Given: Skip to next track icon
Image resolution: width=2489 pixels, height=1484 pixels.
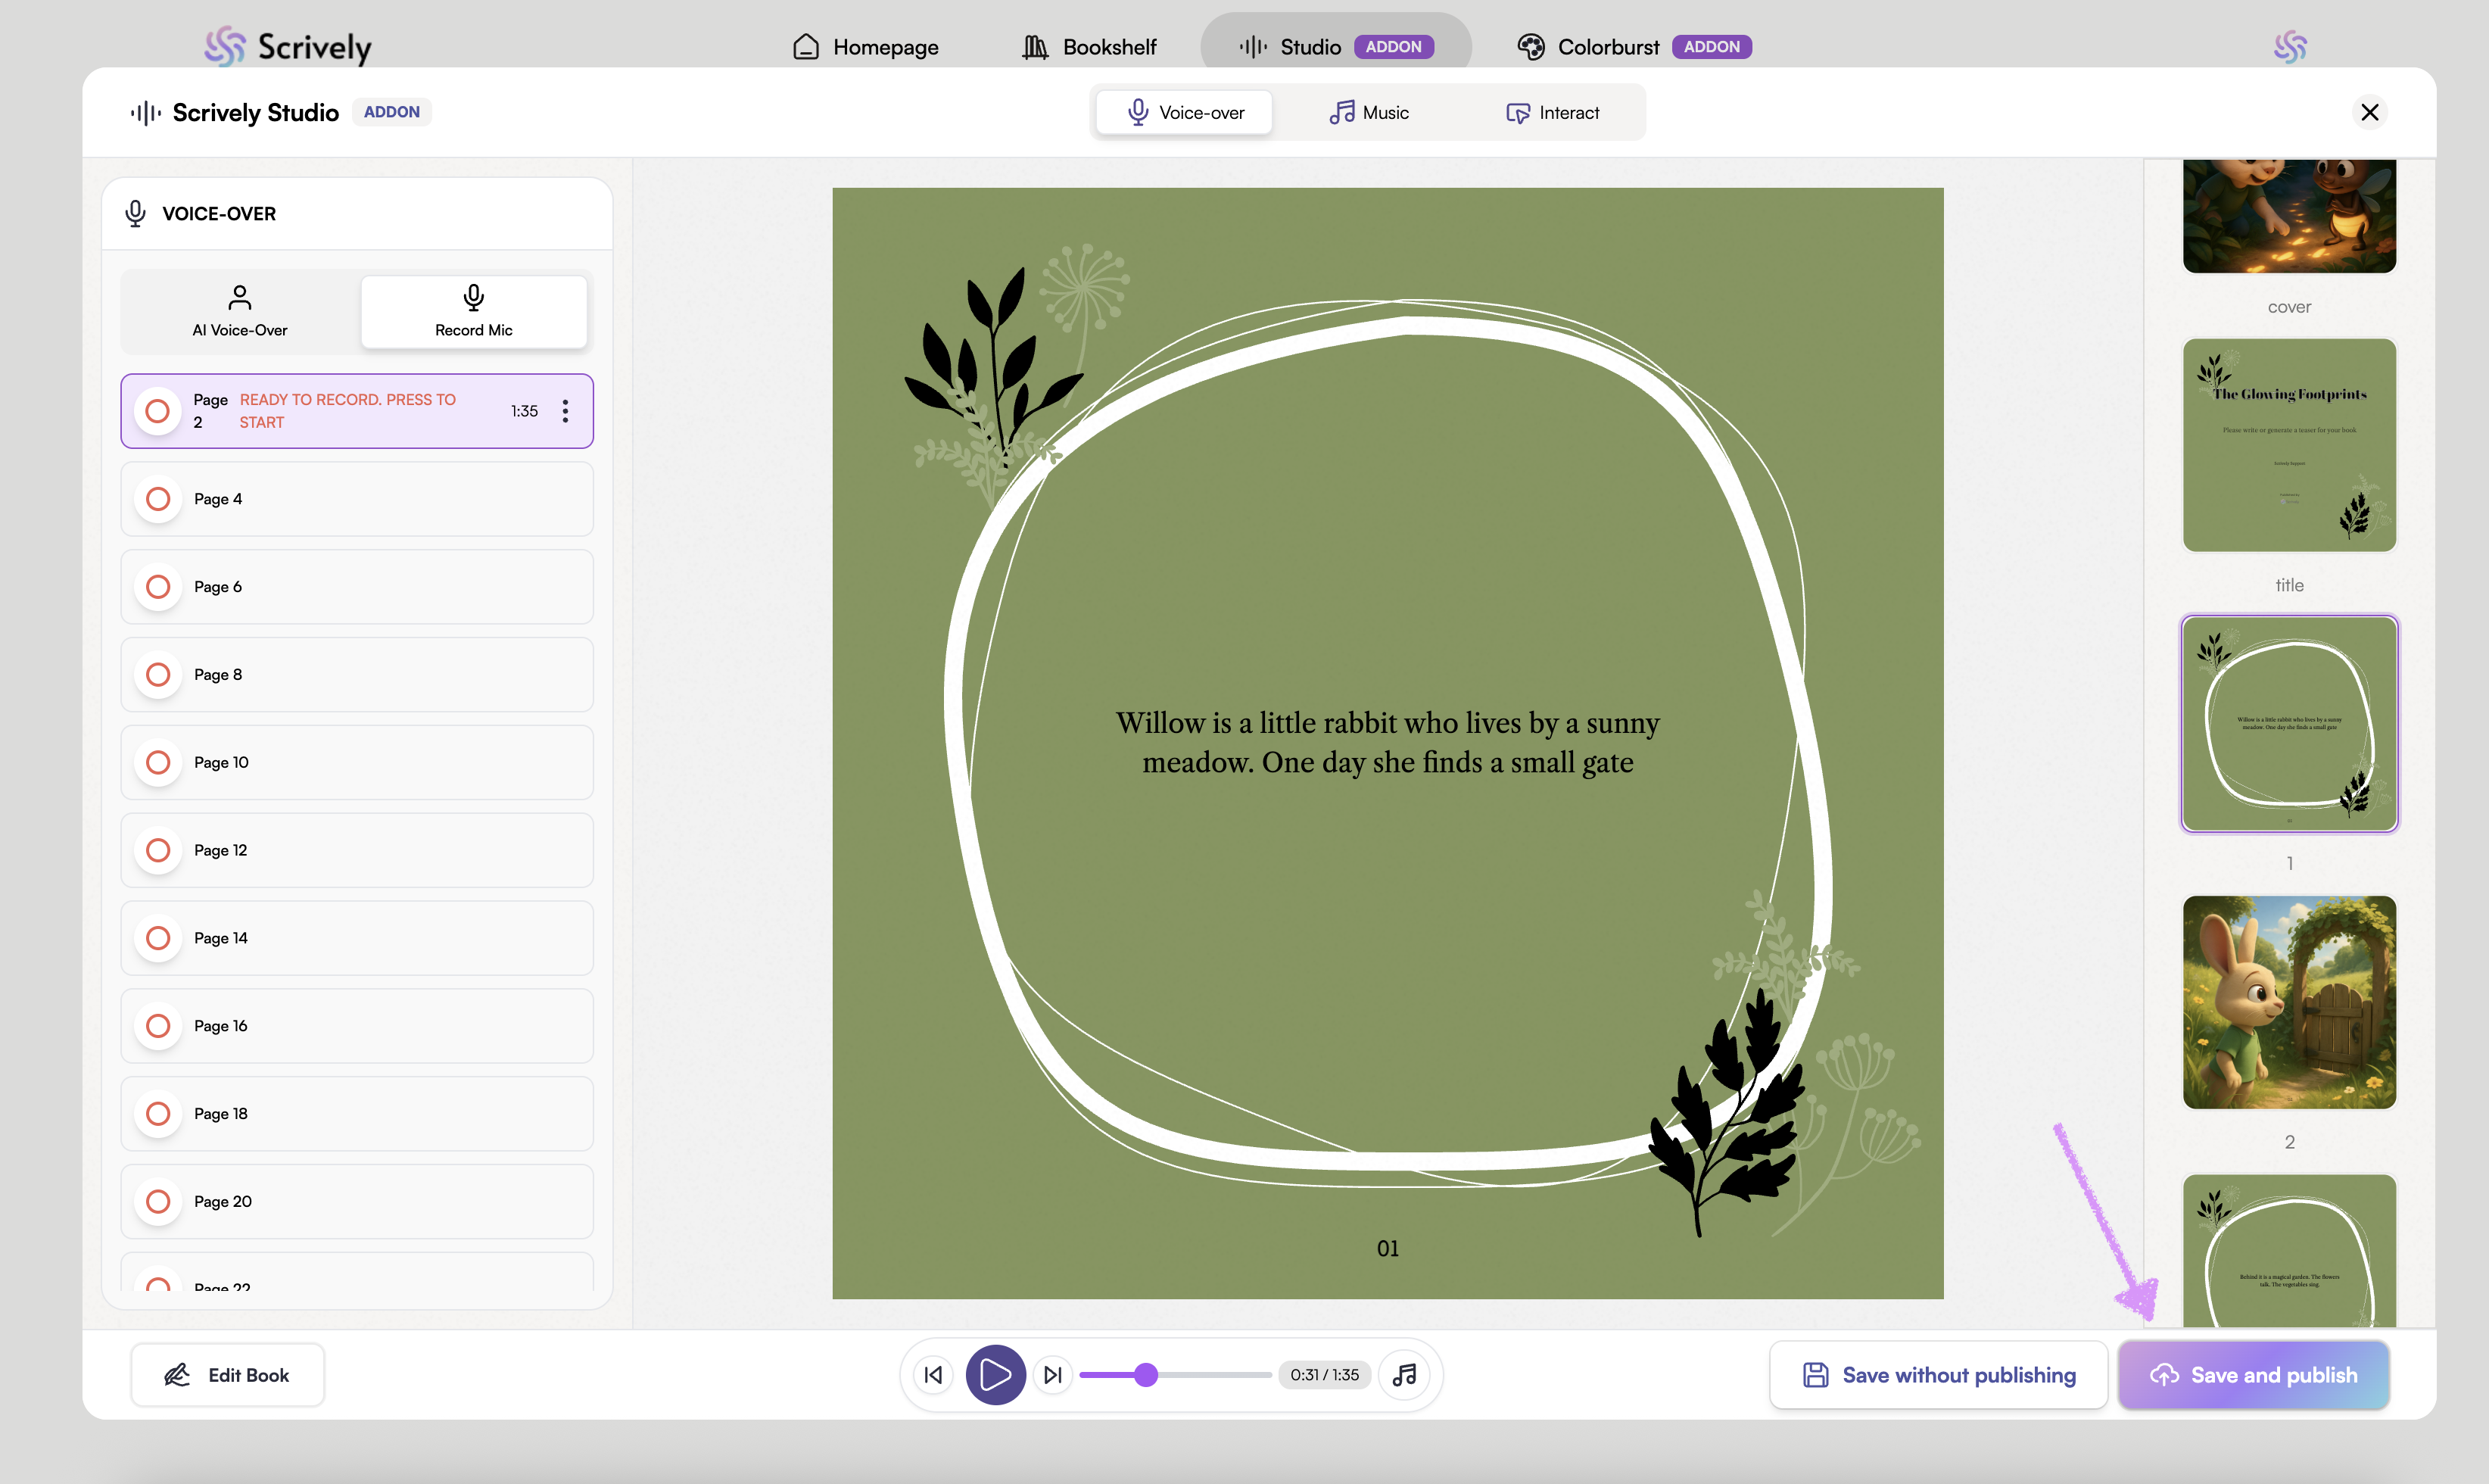Looking at the screenshot, I should coord(1052,1375).
